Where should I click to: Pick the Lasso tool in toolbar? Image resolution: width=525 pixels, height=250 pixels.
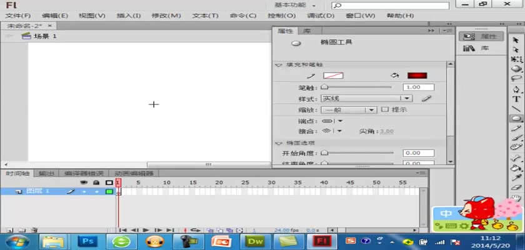(x=516, y=79)
